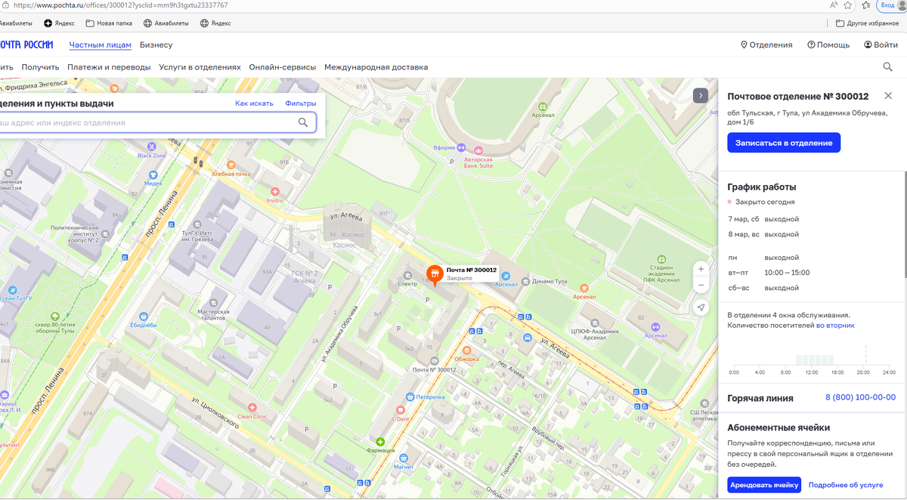This screenshot has width=907, height=500.
Task: Click the Магнит store marker on the map
Action: pyautogui.click(x=404, y=458)
